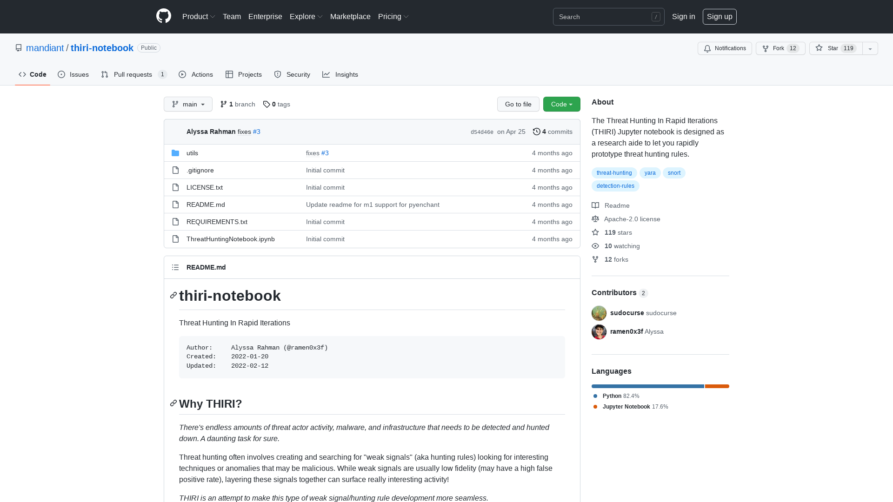View the 4 commits history link
The image size is (893, 502).
pyautogui.click(x=553, y=132)
